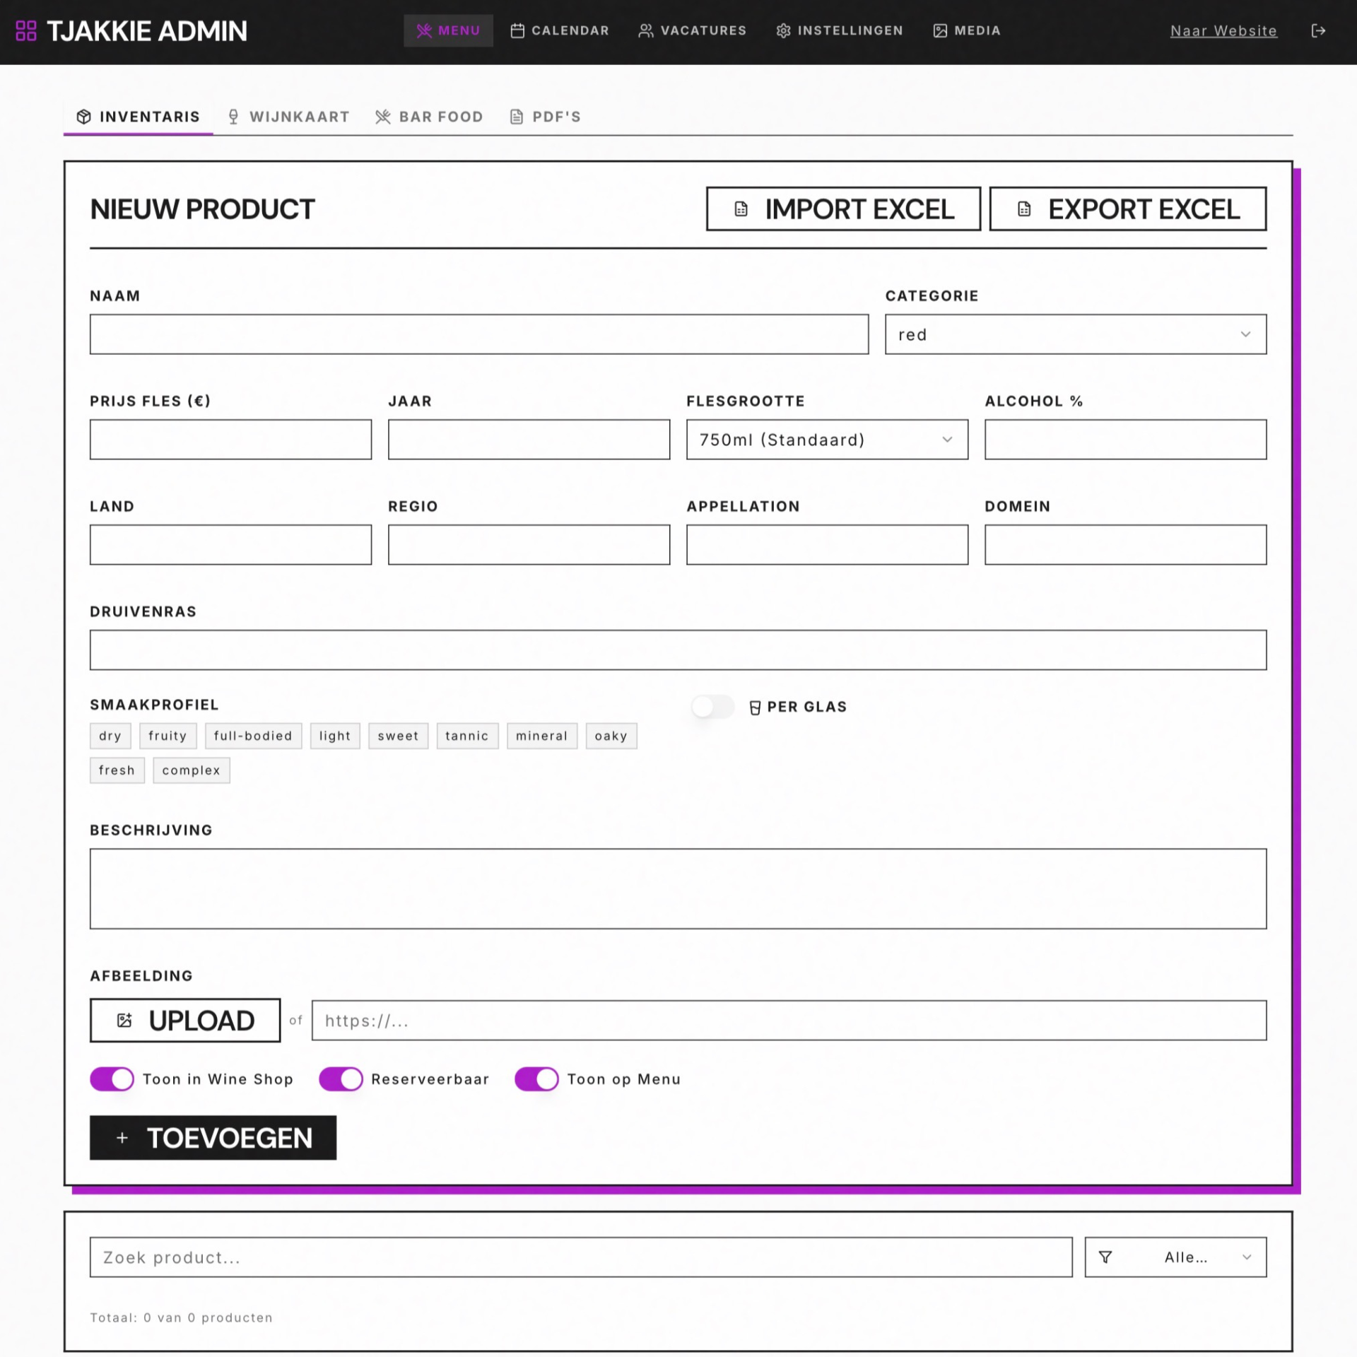This screenshot has height=1357, width=1357.
Task: Open the Flesgrootte dropdown showing 750ml
Action: coord(827,440)
